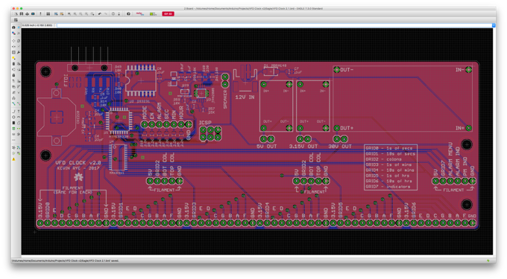Select the Wire draw tool

(13, 112)
